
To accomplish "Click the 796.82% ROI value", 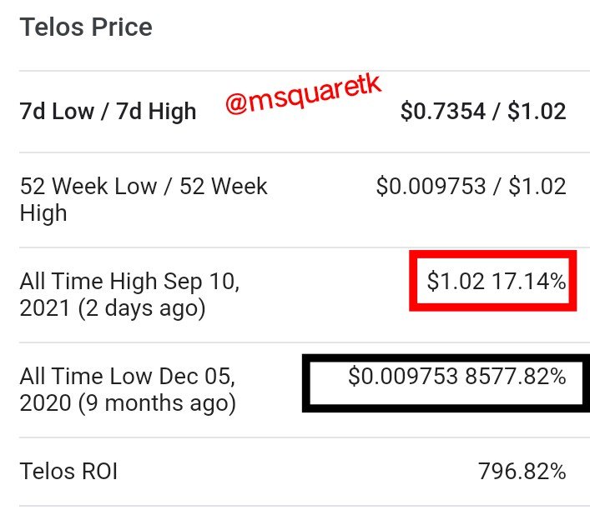I will tap(522, 472).
